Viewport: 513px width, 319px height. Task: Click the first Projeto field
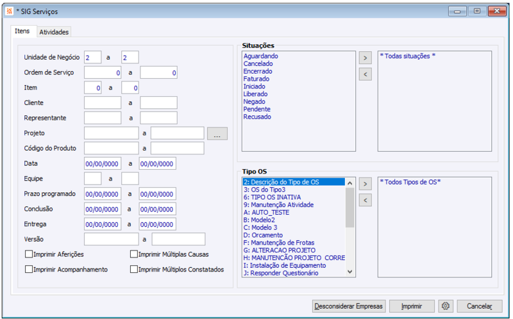coord(111,133)
